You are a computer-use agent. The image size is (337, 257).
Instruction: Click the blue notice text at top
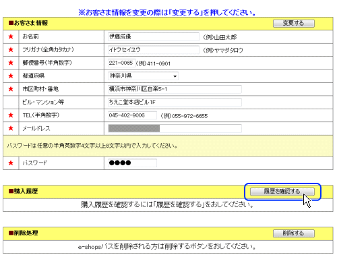(x=167, y=12)
